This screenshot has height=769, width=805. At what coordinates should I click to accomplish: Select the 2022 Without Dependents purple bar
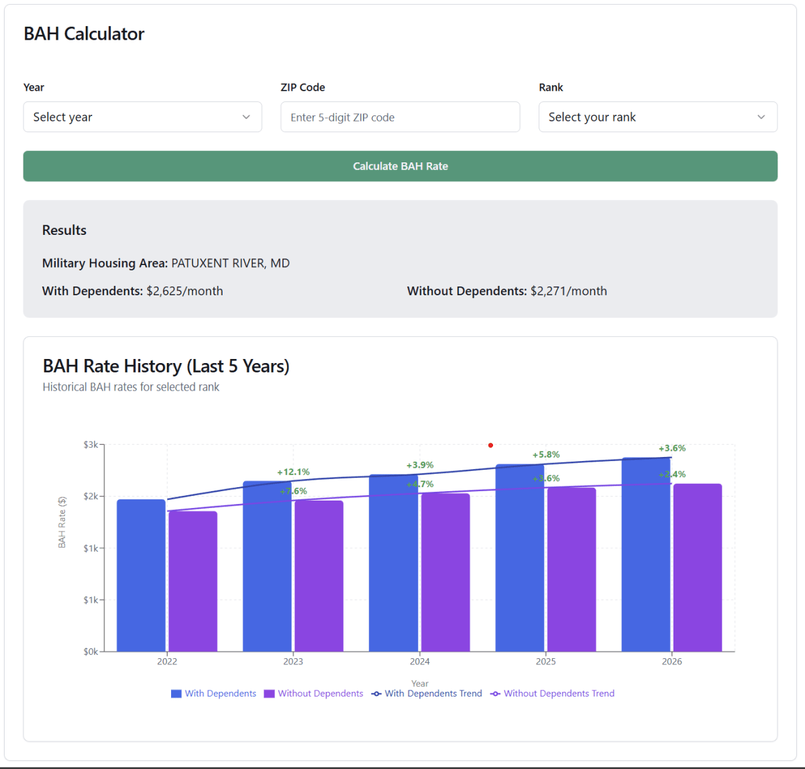click(x=193, y=581)
